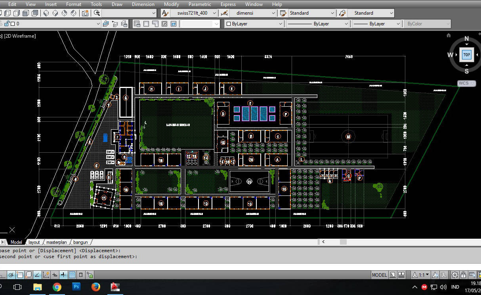Open the Dimension Style manager icon
The width and height of the screenshot is (481, 295).
223,13
